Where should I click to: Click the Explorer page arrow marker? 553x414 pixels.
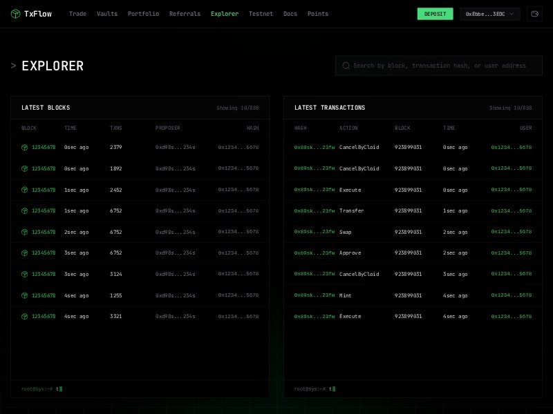[13, 66]
